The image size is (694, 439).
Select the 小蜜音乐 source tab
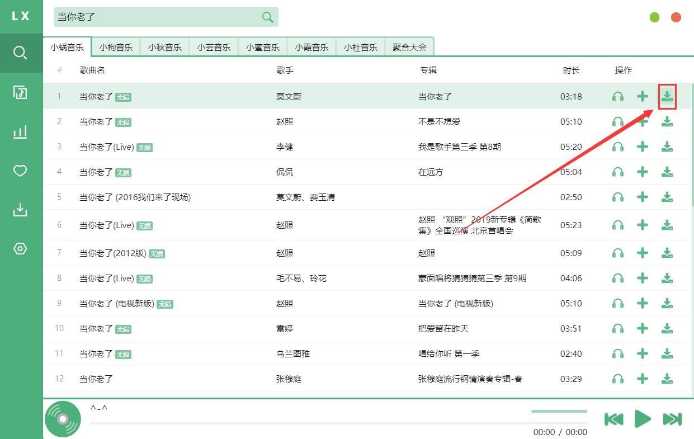click(x=263, y=48)
